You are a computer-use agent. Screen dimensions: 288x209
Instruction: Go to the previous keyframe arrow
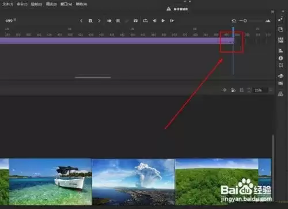81,21
